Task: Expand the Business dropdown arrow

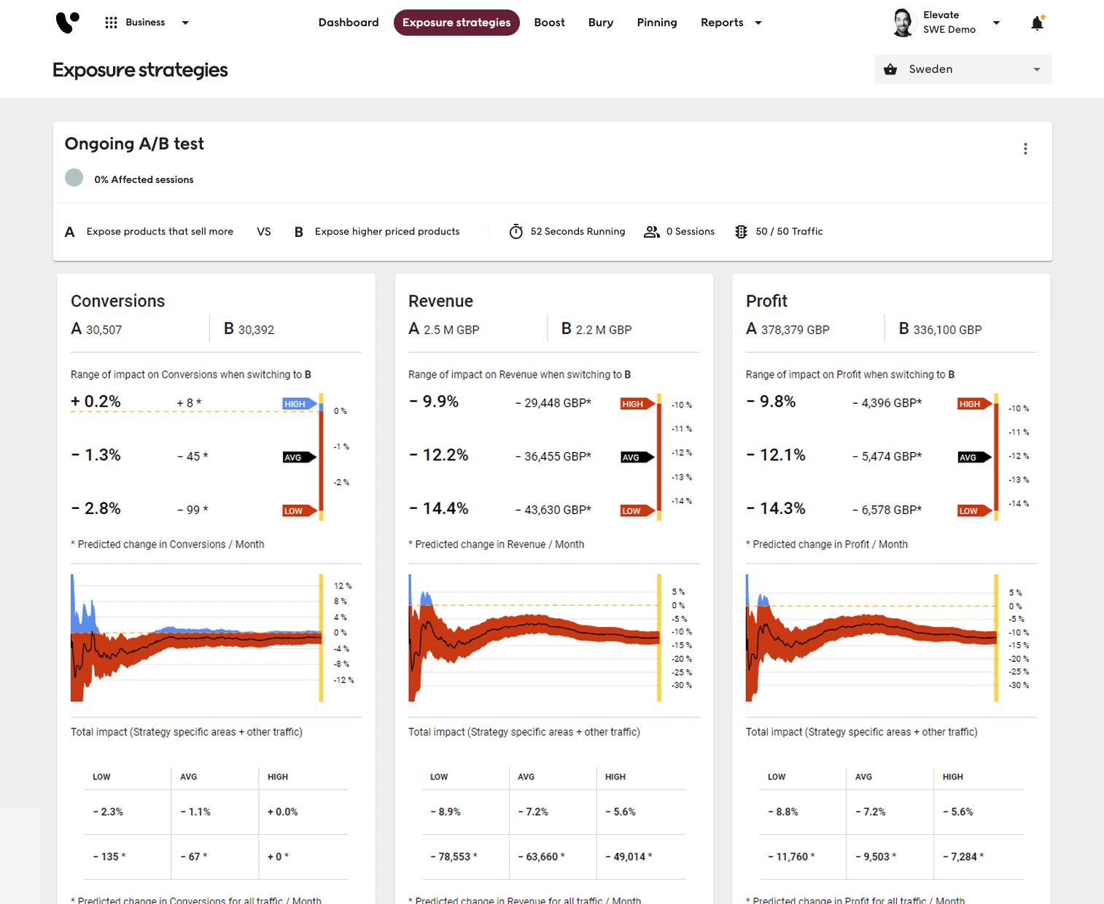Action: coord(185,23)
